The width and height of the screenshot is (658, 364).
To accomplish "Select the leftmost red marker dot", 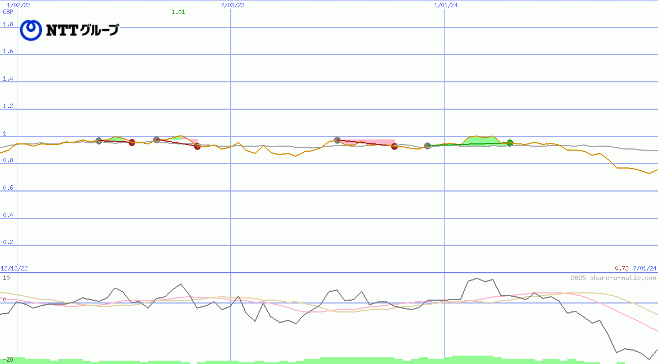I will (132, 142).
